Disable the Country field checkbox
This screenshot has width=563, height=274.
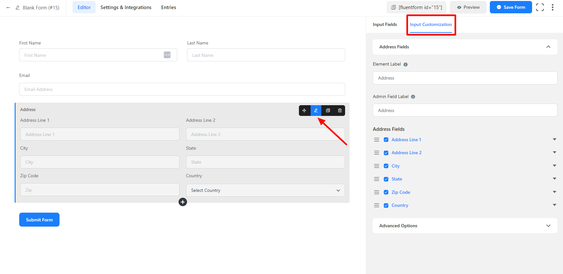click(x=386, y=205)
